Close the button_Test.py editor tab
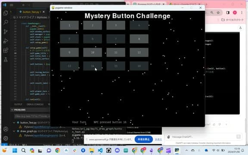The image size is (248, 155). [43, 12]
